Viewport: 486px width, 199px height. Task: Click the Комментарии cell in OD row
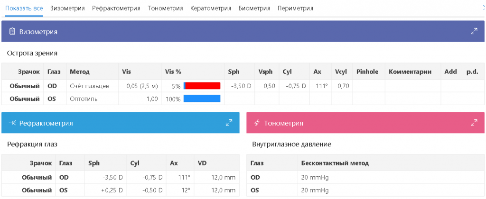pos(412,86)
